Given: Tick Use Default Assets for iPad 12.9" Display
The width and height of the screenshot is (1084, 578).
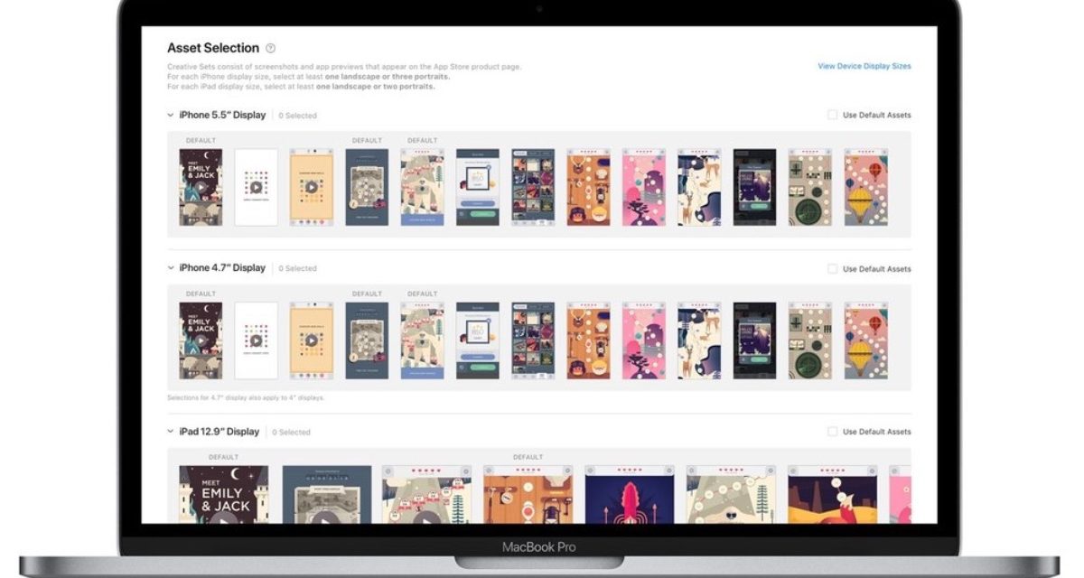Looking at the screenshot, I should (x=833, y=432).
